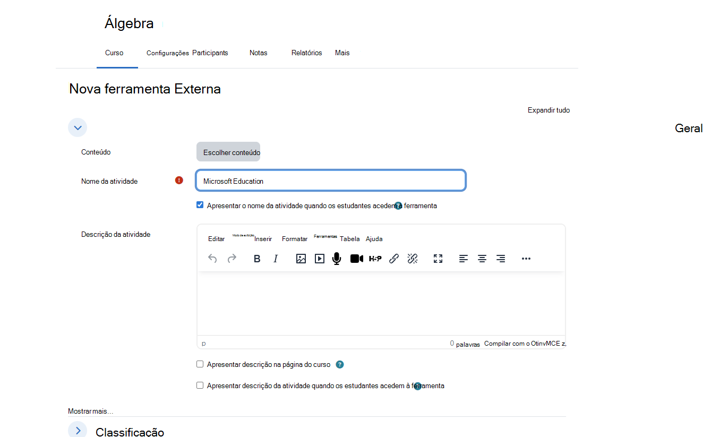The height and width of the screenshot is (437, 703).
Task: Check 'Apresentar descrição da atividade quando os estudantes acedem'
Action: [200, 385]
